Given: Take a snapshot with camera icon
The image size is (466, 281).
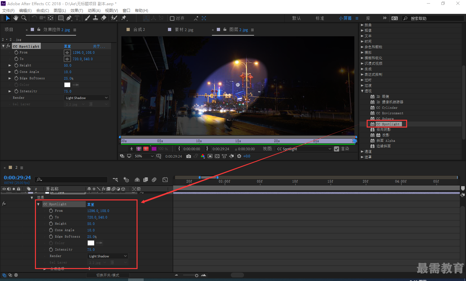Looking at the screenshot, I should [x=189, y=156].
